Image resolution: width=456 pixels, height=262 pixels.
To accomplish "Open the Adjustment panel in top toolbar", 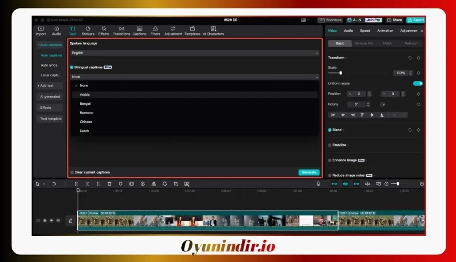I will (173, 31).
